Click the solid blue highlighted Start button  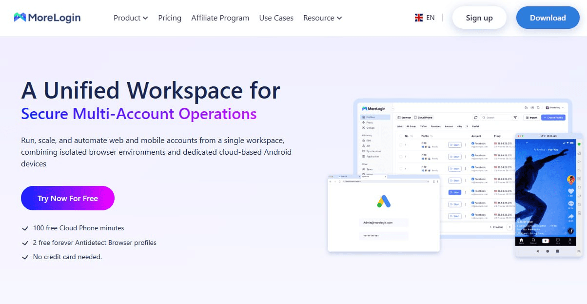click(454, 192)
